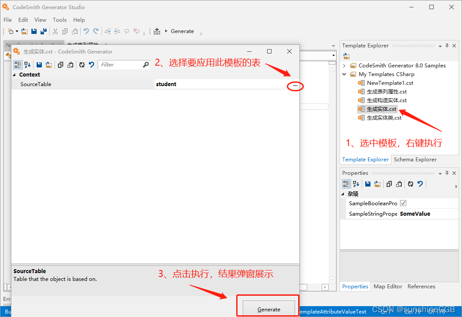Click the Increase Indent icon
The height and width of the screenshot is (317, 462).
pos(117,31)
